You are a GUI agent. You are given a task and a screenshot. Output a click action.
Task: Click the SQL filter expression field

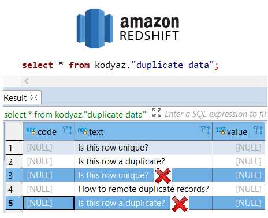coord(216,114)
